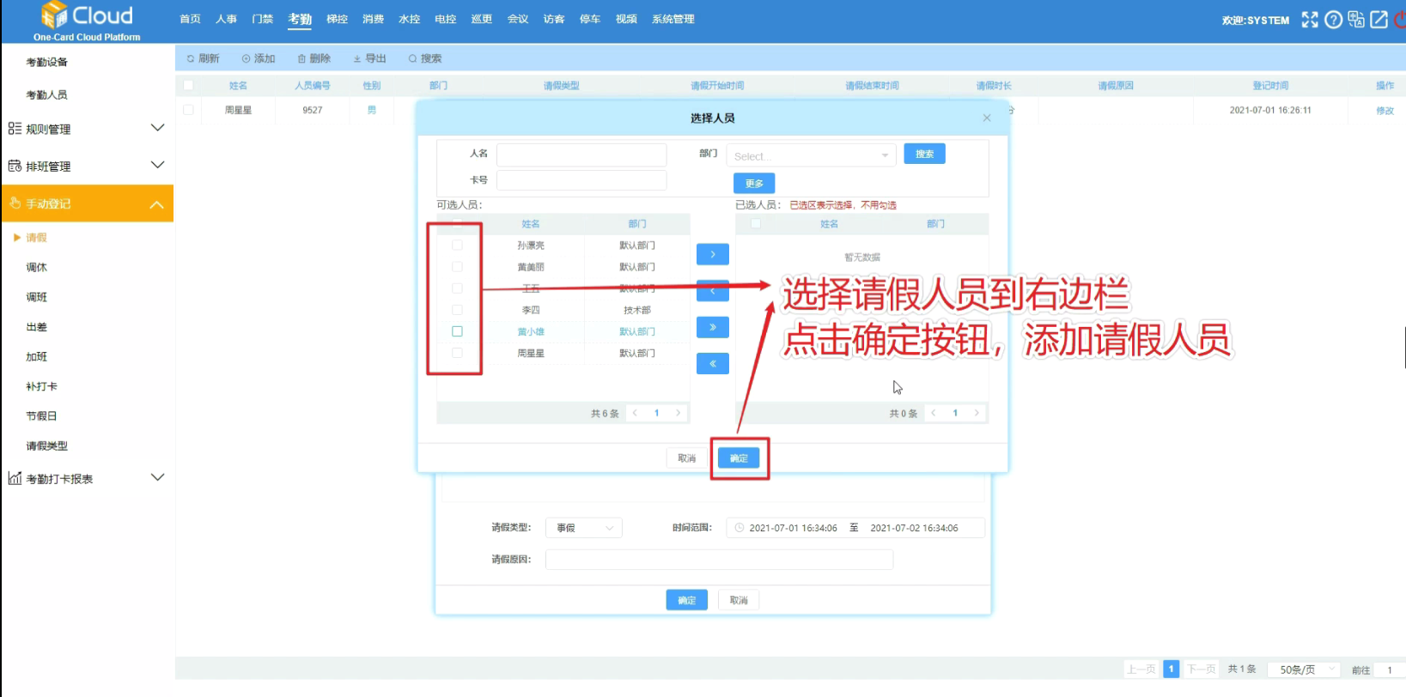Click the 确定 button in 选择人员 dialog

point(739,458)
